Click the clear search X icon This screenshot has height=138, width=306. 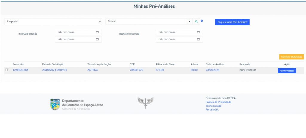(189, 22)
